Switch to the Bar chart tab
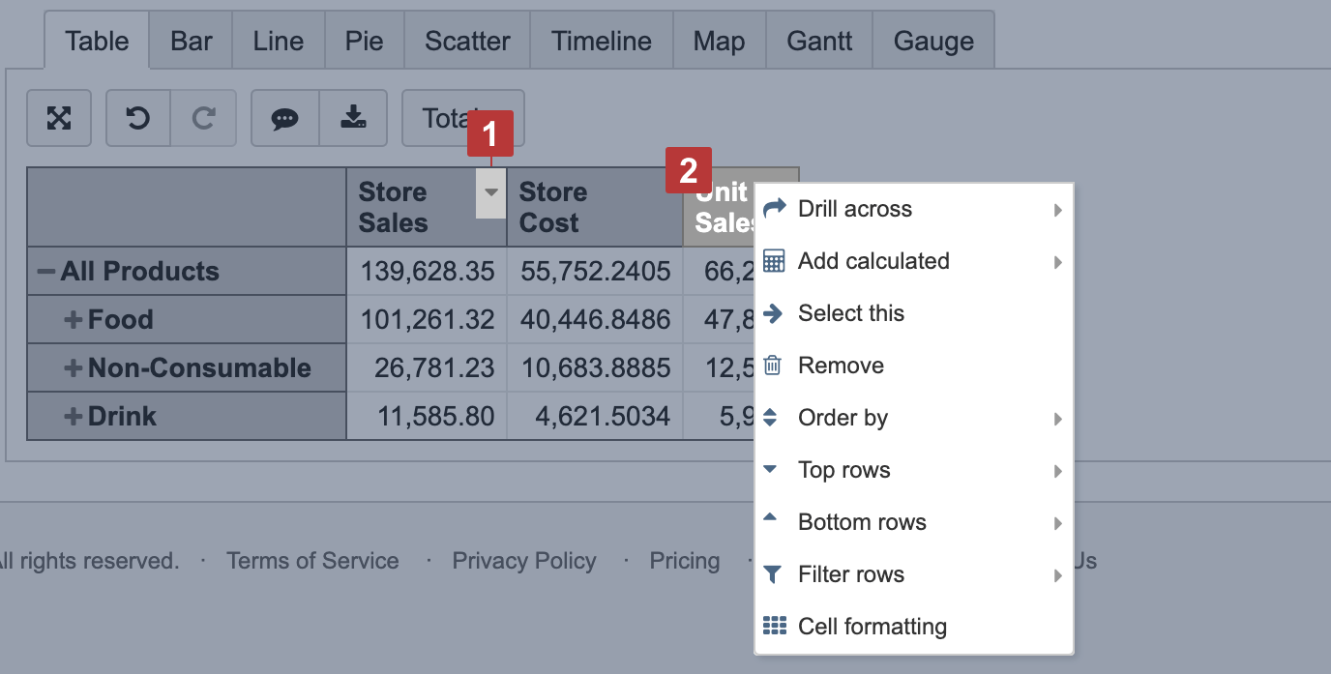This screenshot has height=674, width=1331. click(192, 42)
